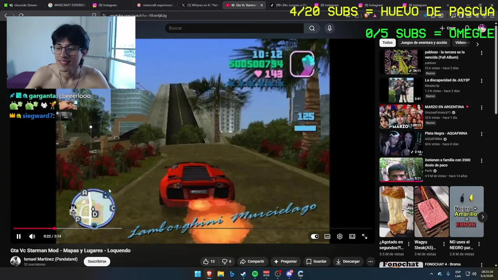Open the FONOCHAT 4 - Broma video options
Image resolution: width=498 pixels, height=280 pixels.
pyautogui.click(x=482, y=265)
